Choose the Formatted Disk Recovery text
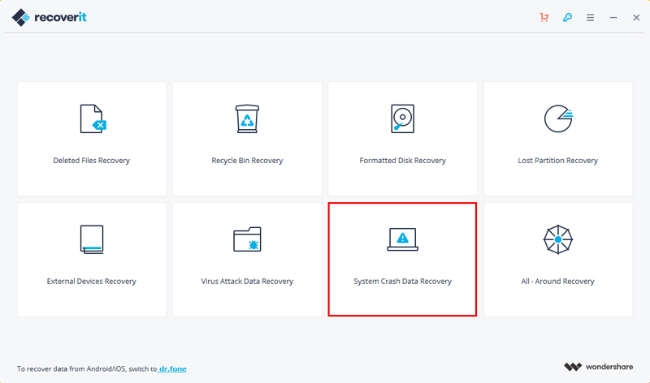This screenshot has width=650, height=383. coord(402,160)
